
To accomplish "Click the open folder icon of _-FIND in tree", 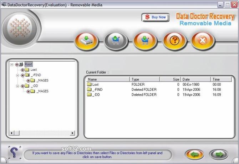I will [x=27, y=75].
